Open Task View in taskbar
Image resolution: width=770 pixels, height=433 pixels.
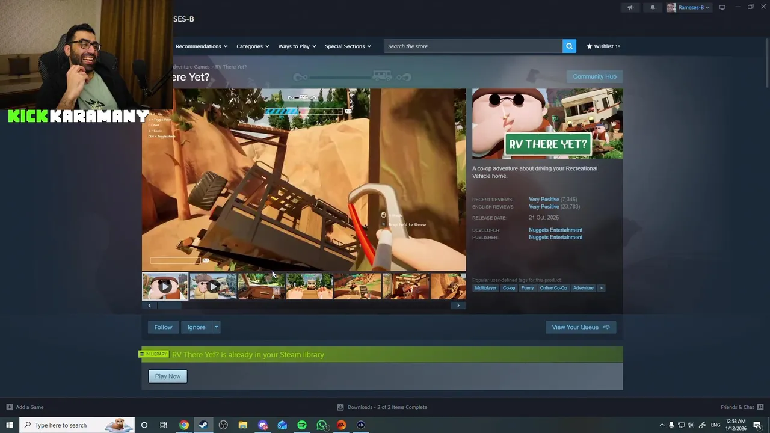[x=164, y=425]
